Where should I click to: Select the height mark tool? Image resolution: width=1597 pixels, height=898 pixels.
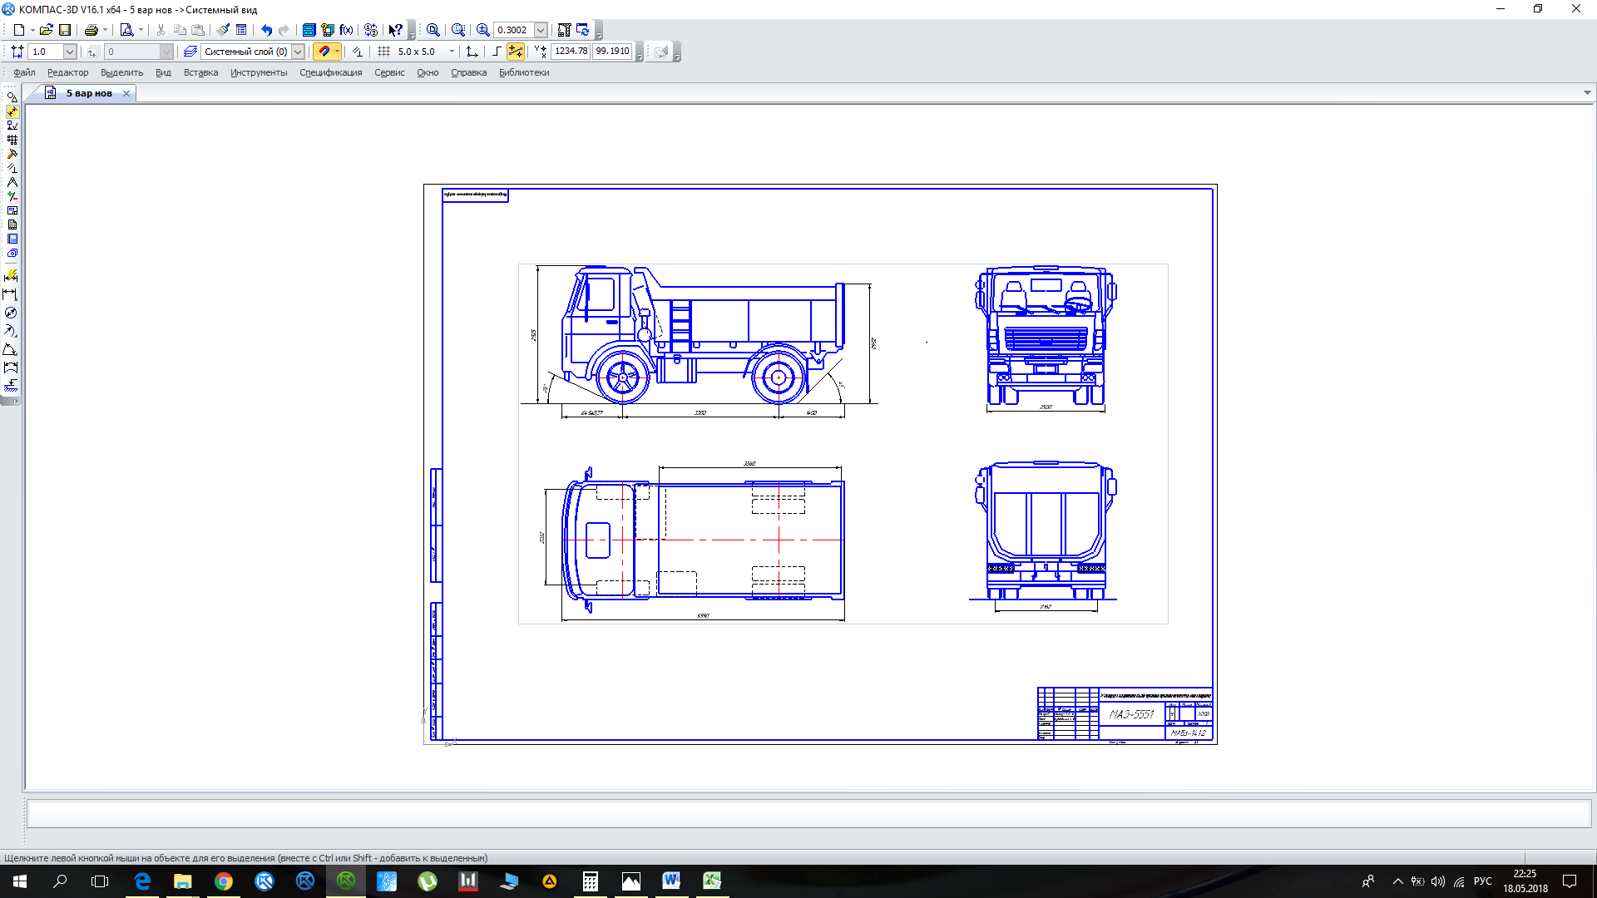pyautogui.click(x=11, y=386)
